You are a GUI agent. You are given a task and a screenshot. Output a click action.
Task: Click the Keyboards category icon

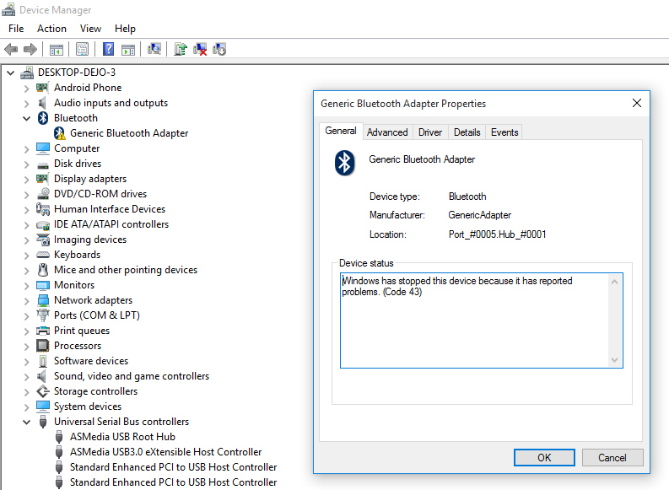point(43,255)
